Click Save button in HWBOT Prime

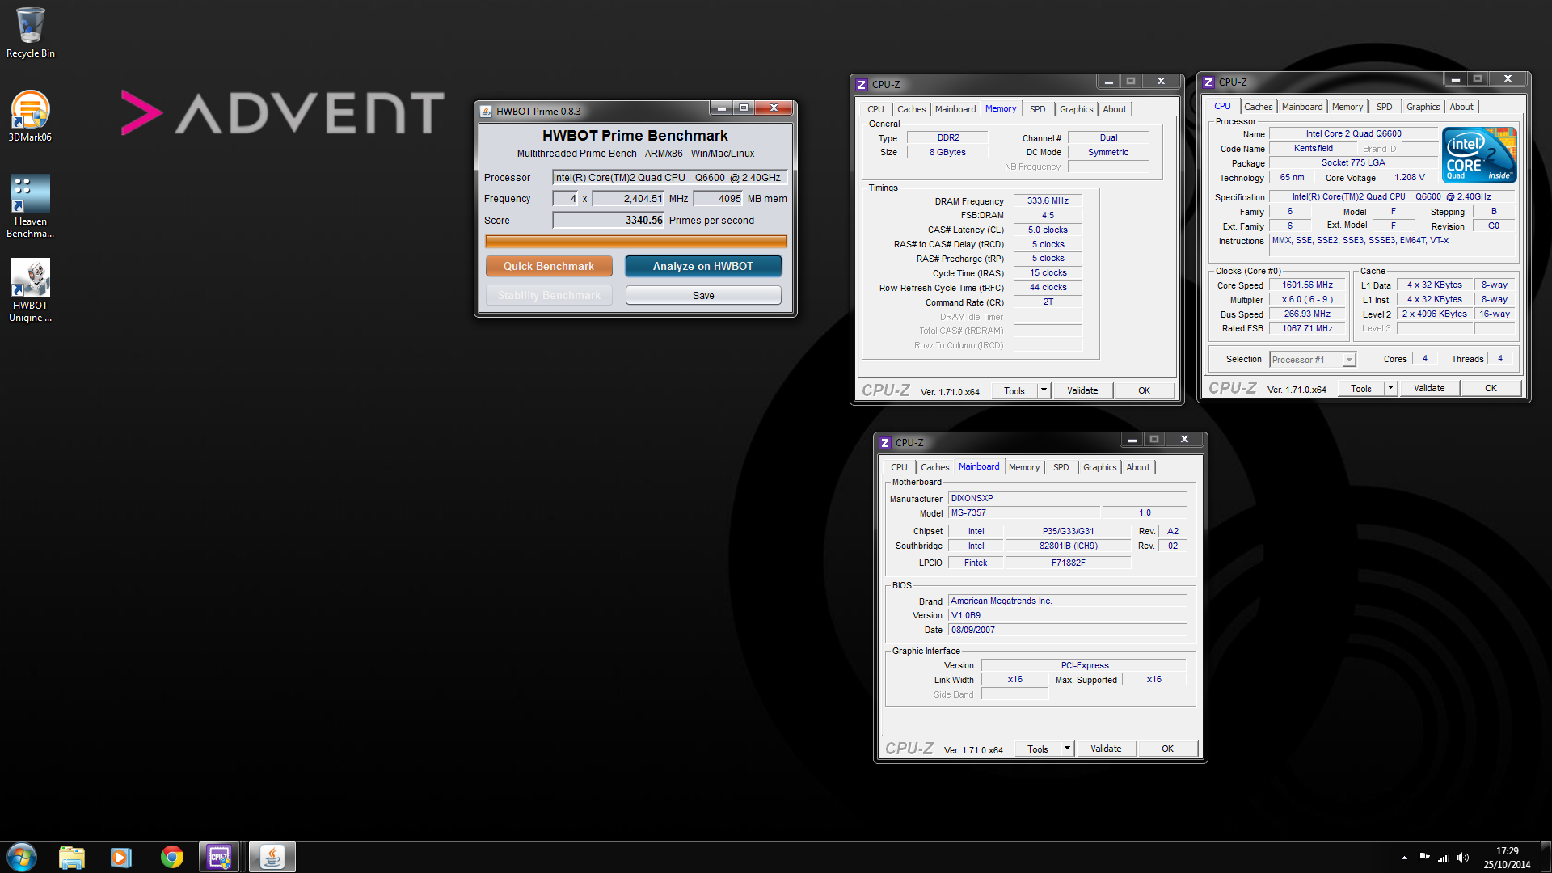[703, 296]
